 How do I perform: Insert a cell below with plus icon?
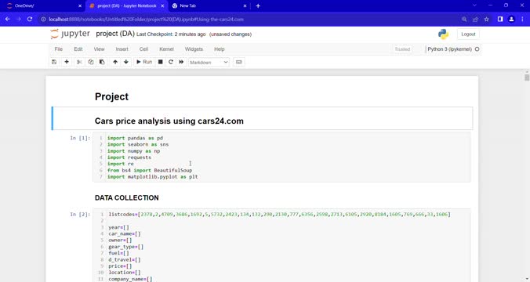67,62
